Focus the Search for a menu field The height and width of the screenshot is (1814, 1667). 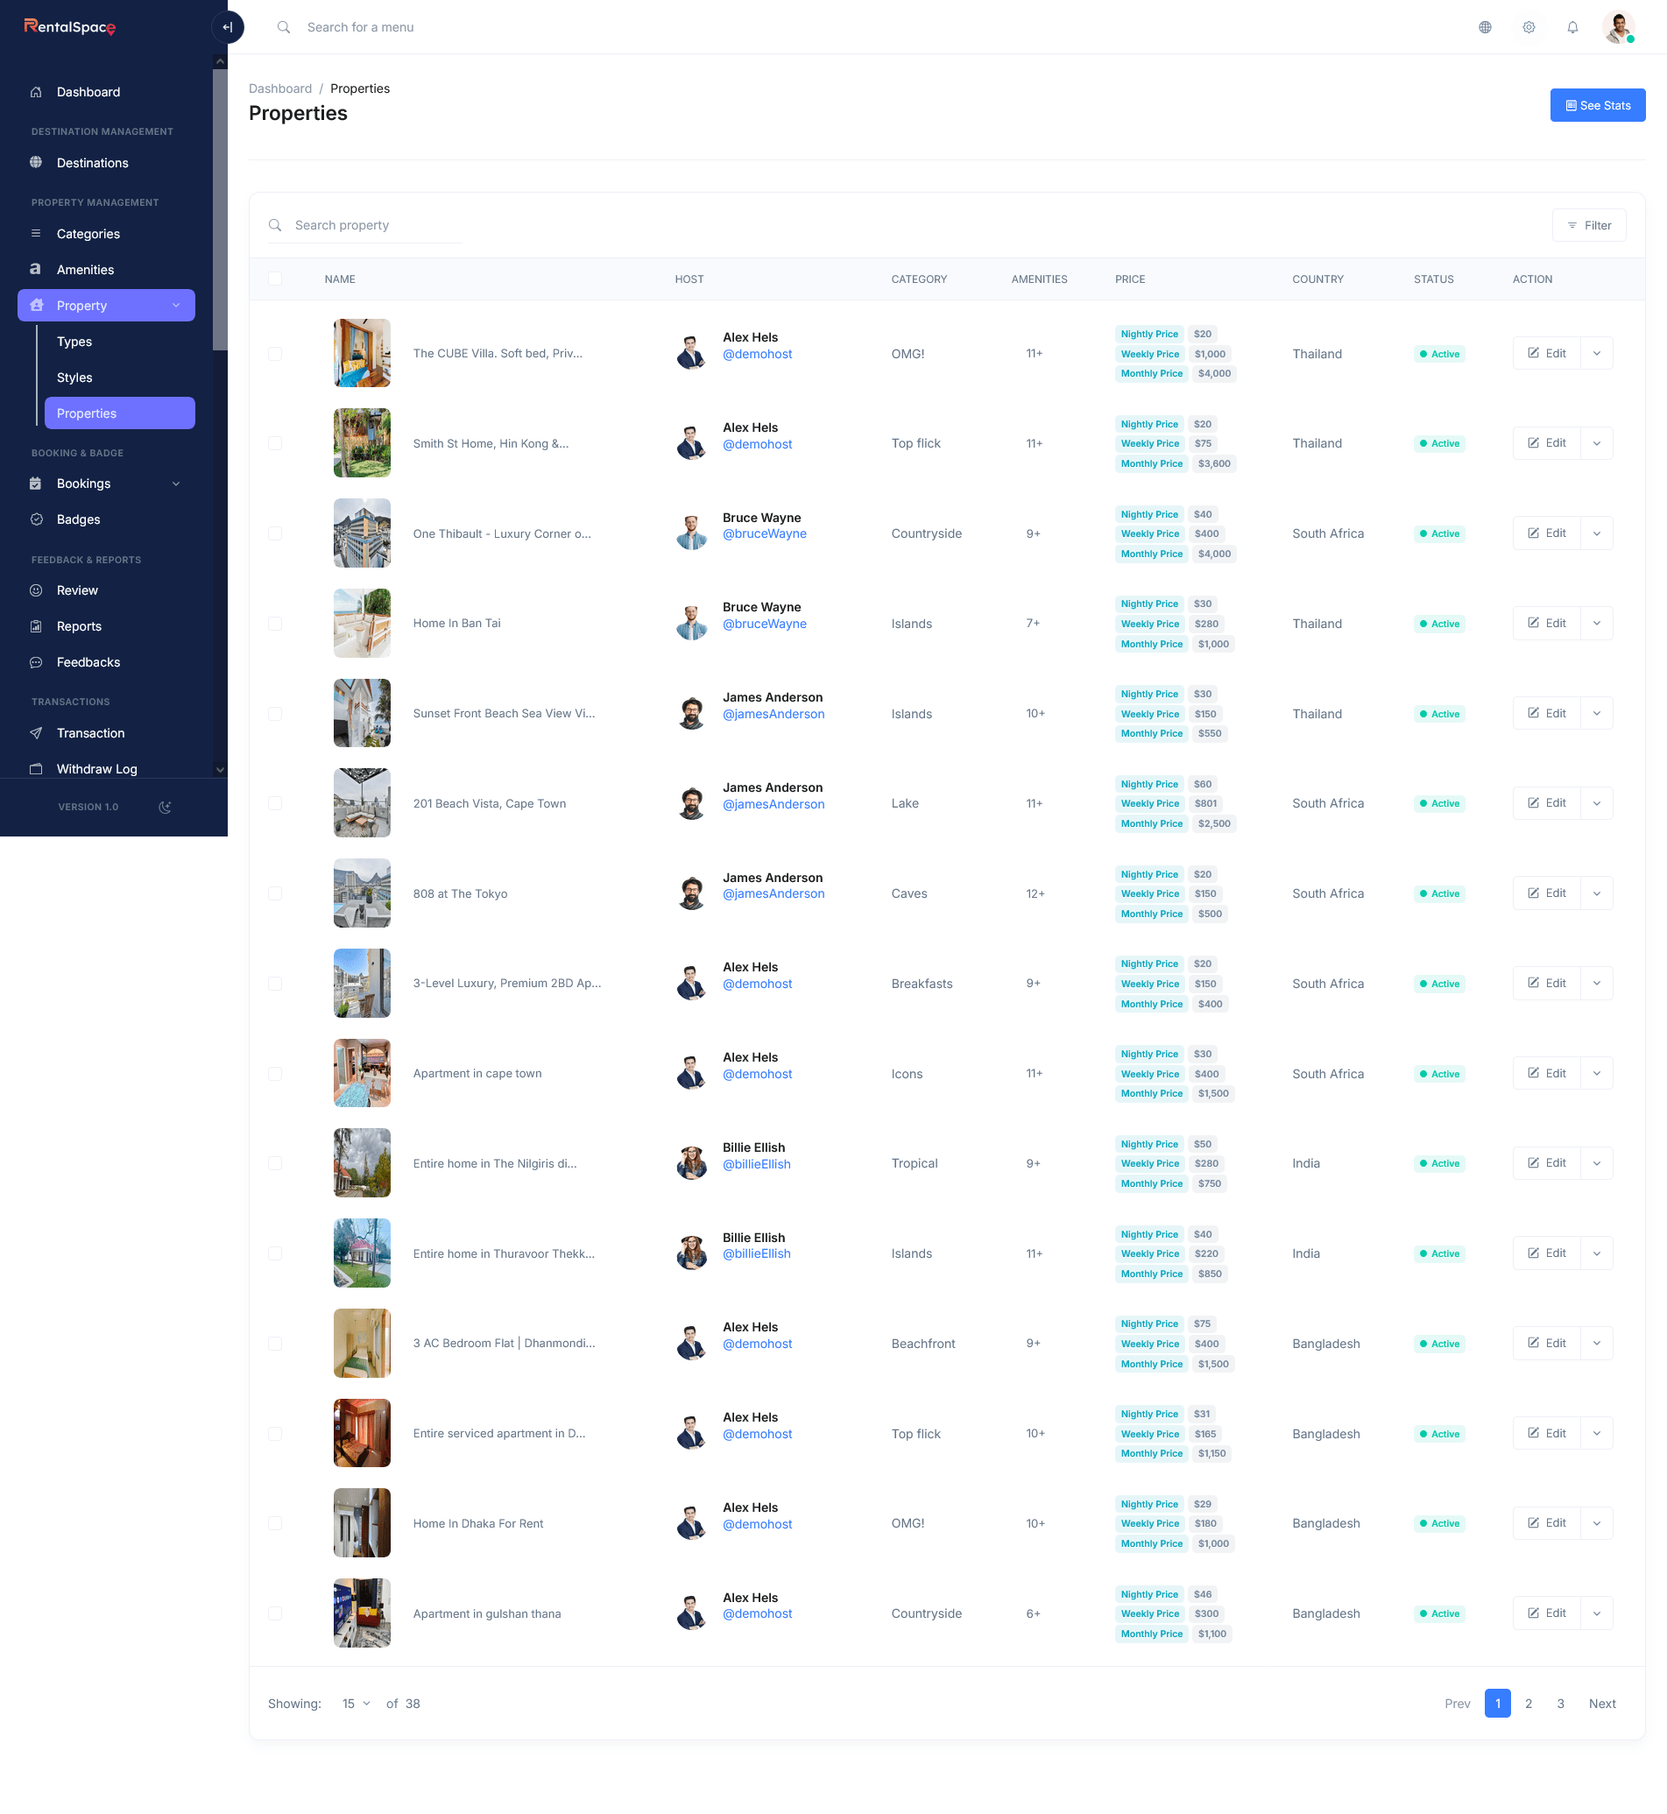(360, 27)
